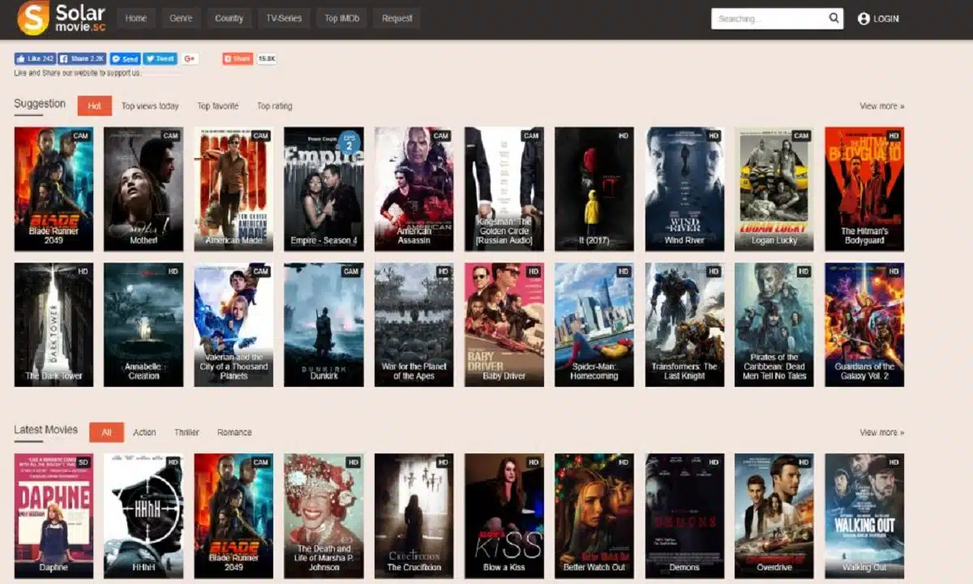Filter Latest Movies by Action
The width and height of the screenshot is (973, 584).
(144, 432)
